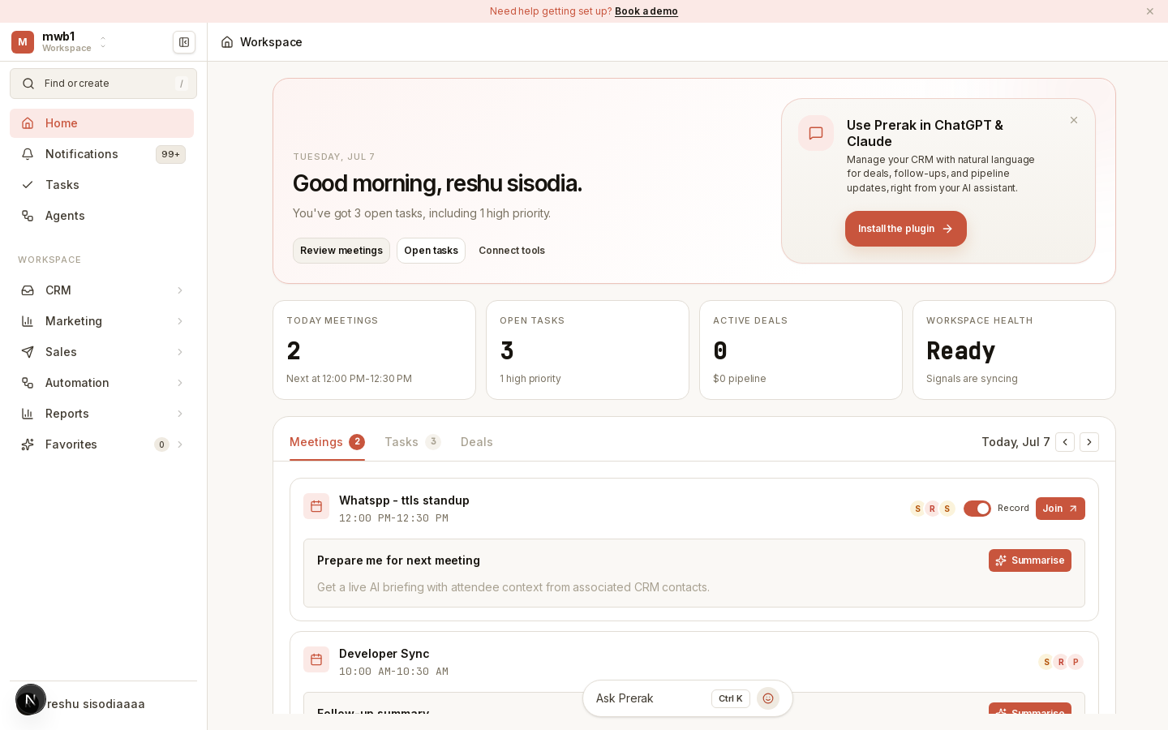Image resolution: width=1168 pixels, height=730 pixels.
Task: Open the reshu sisodiaaaa user profile
Action: (96, 704)
